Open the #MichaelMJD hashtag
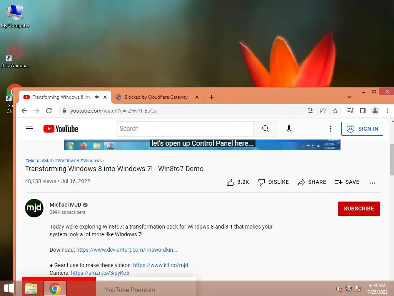Viewport: 394px width, 296px height. (39, 161)
